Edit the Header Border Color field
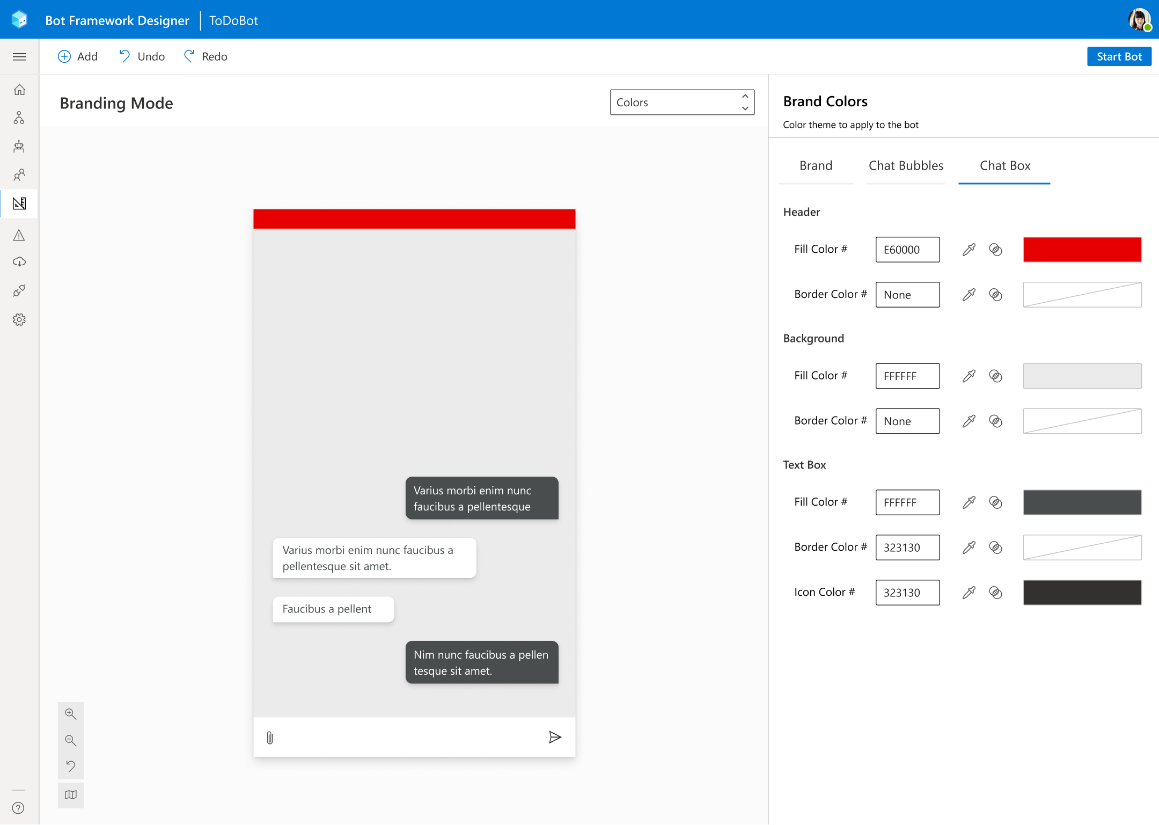 click(907, 295)
